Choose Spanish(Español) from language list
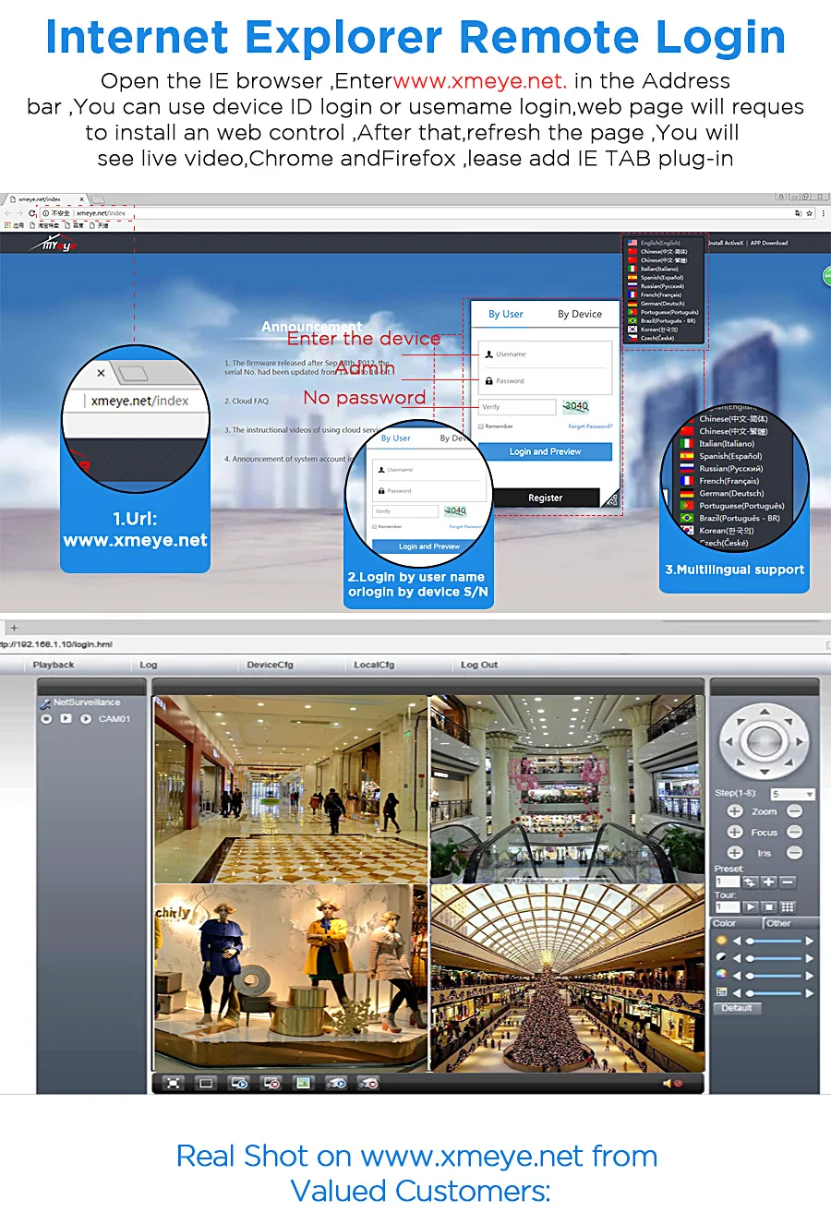This screenshot has height=1224, width=831. coord(662,277)
